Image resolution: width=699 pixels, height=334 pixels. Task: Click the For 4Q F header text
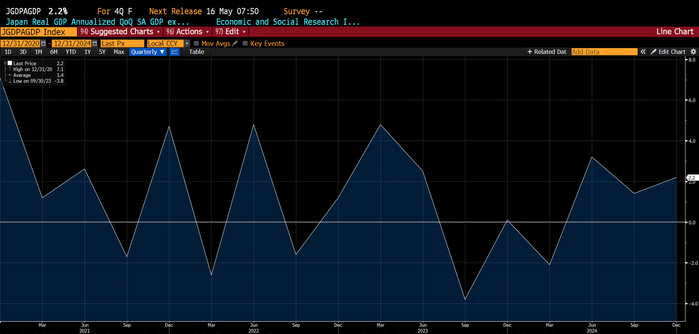115,11
